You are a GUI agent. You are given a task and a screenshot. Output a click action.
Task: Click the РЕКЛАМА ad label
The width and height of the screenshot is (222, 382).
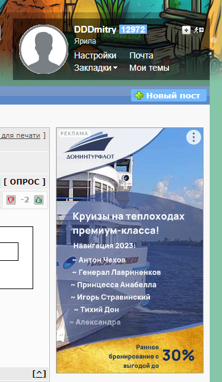click(x=74, y=133)
